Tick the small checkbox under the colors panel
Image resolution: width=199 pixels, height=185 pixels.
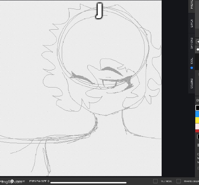[198, 168]
